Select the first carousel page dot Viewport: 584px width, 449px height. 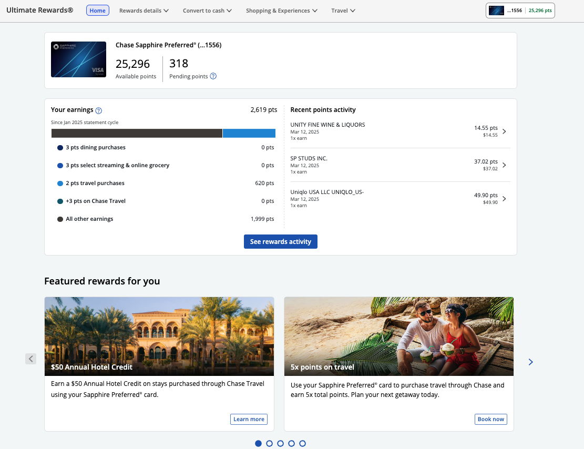point(259,443)
